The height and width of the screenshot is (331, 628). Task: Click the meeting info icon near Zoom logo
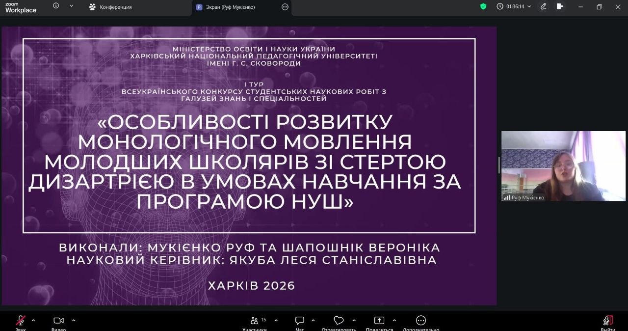[55, 6]
